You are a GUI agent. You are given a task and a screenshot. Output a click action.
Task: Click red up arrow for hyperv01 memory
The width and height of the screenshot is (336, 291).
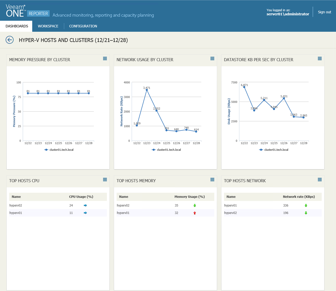(x=195, y=213)
